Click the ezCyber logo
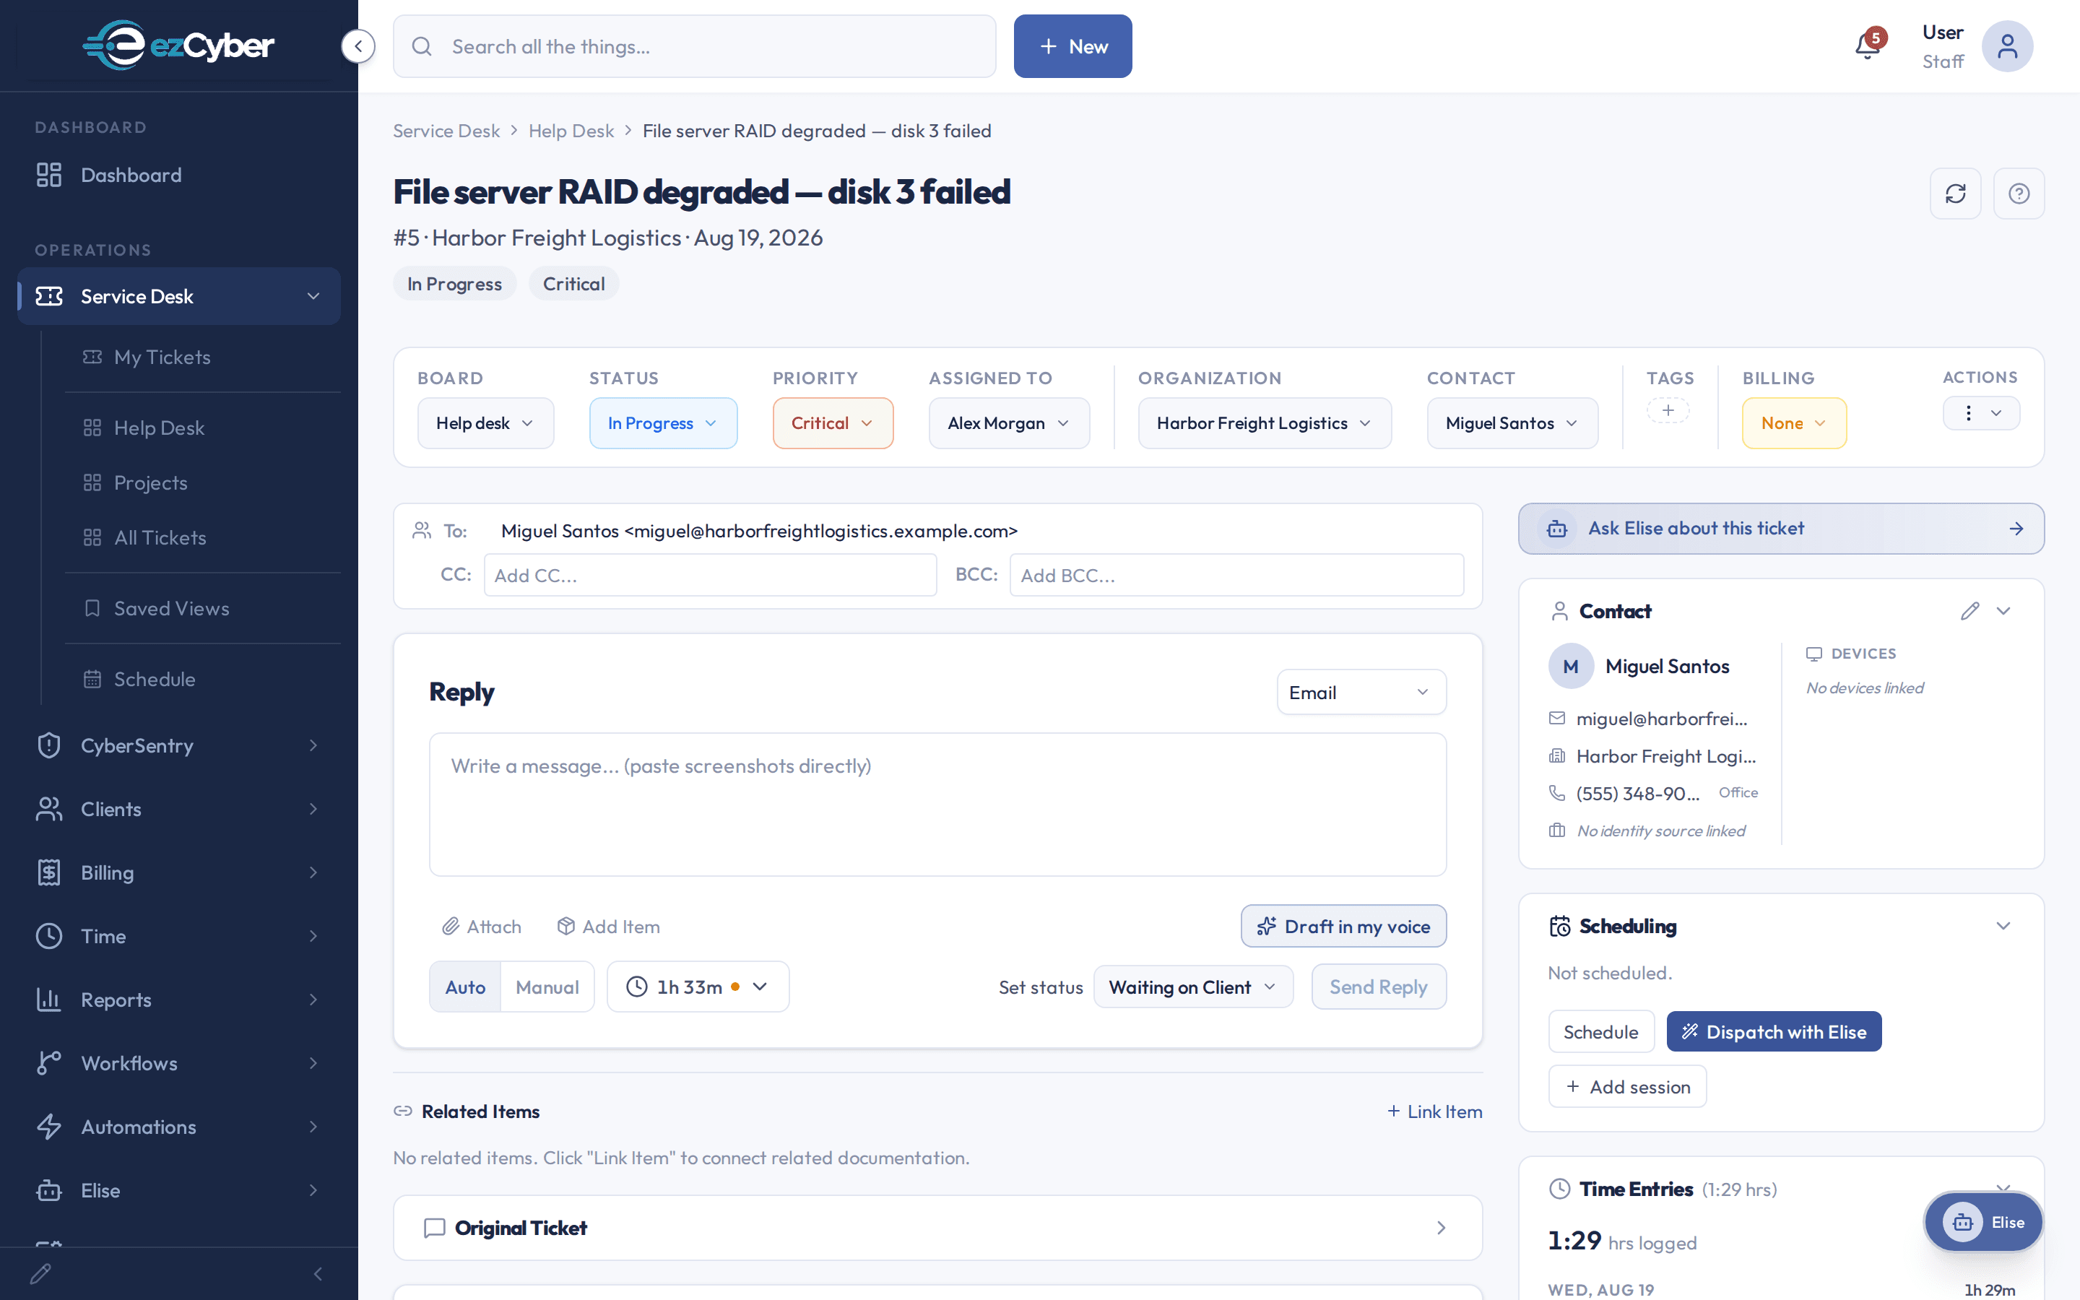Viewport: 2080px width, 1300px height. [x=179, y=45]
